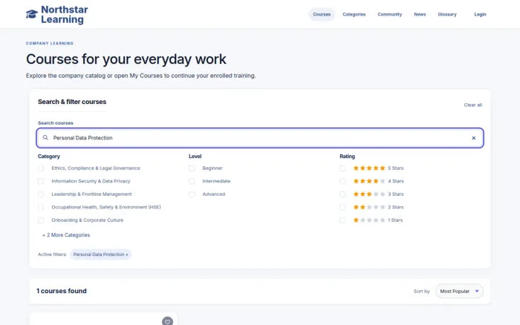Expand + 2 More Categories
The image size is (520, 325).
(66, 235)
